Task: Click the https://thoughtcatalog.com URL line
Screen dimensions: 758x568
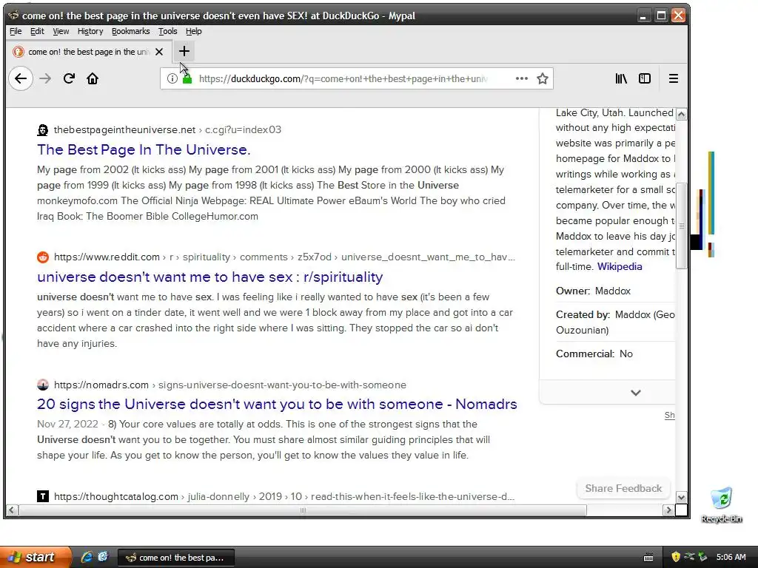Action: click(284, 496)
